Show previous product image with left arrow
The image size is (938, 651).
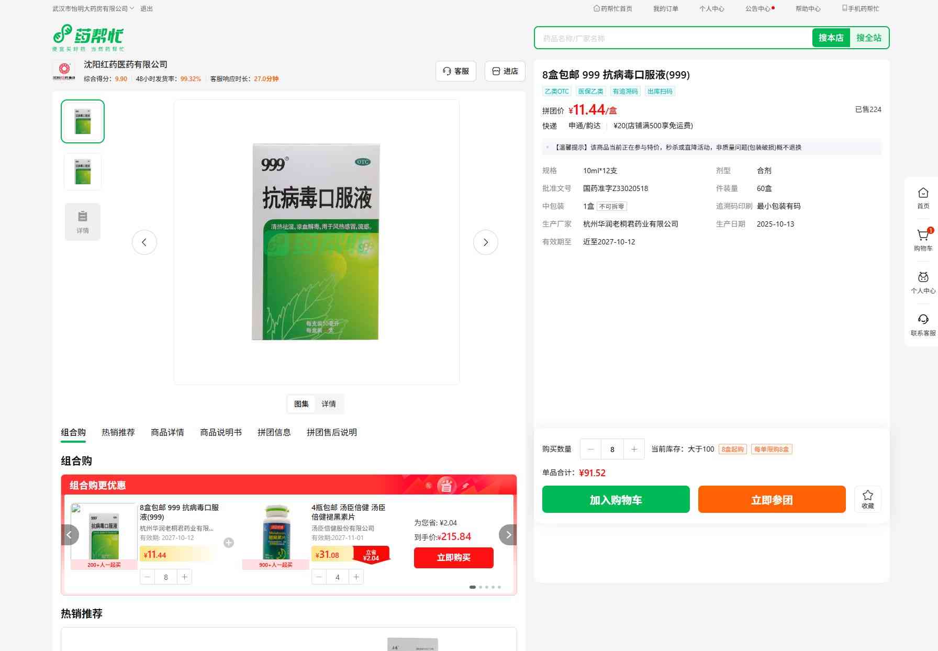click(144, 242)
